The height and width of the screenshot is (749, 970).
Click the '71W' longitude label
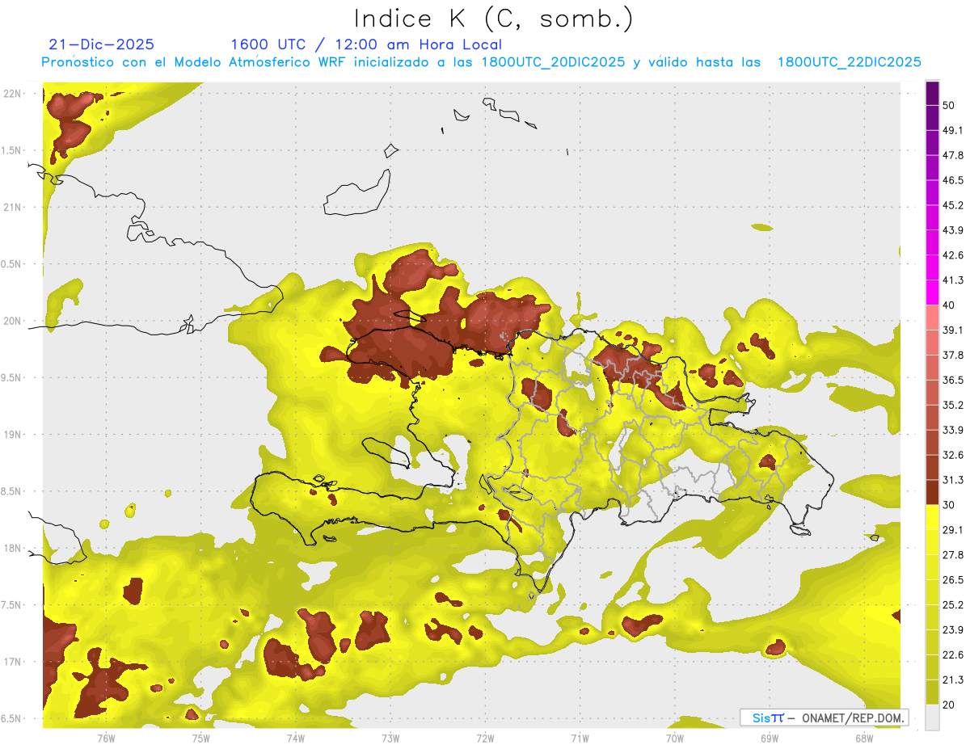coord(580,738)
